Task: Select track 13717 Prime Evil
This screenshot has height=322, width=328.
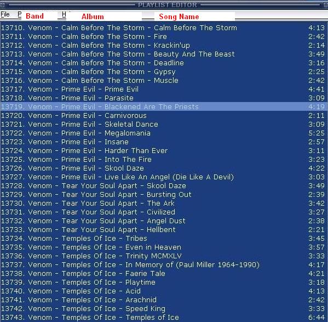Action: tap(164, 89)
